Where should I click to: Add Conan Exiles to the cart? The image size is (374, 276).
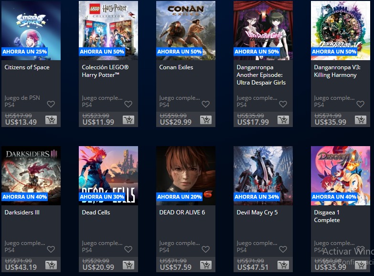(x=206, y=120)
